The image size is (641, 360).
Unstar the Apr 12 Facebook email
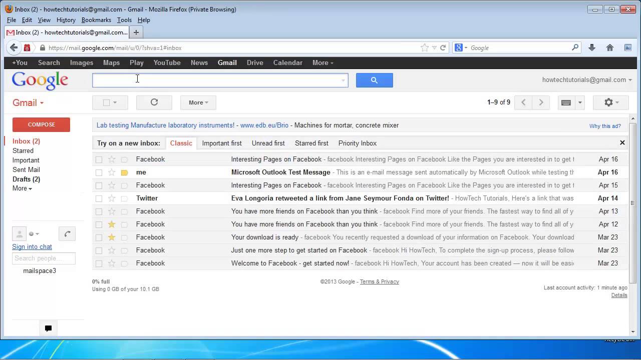point(112,224)
